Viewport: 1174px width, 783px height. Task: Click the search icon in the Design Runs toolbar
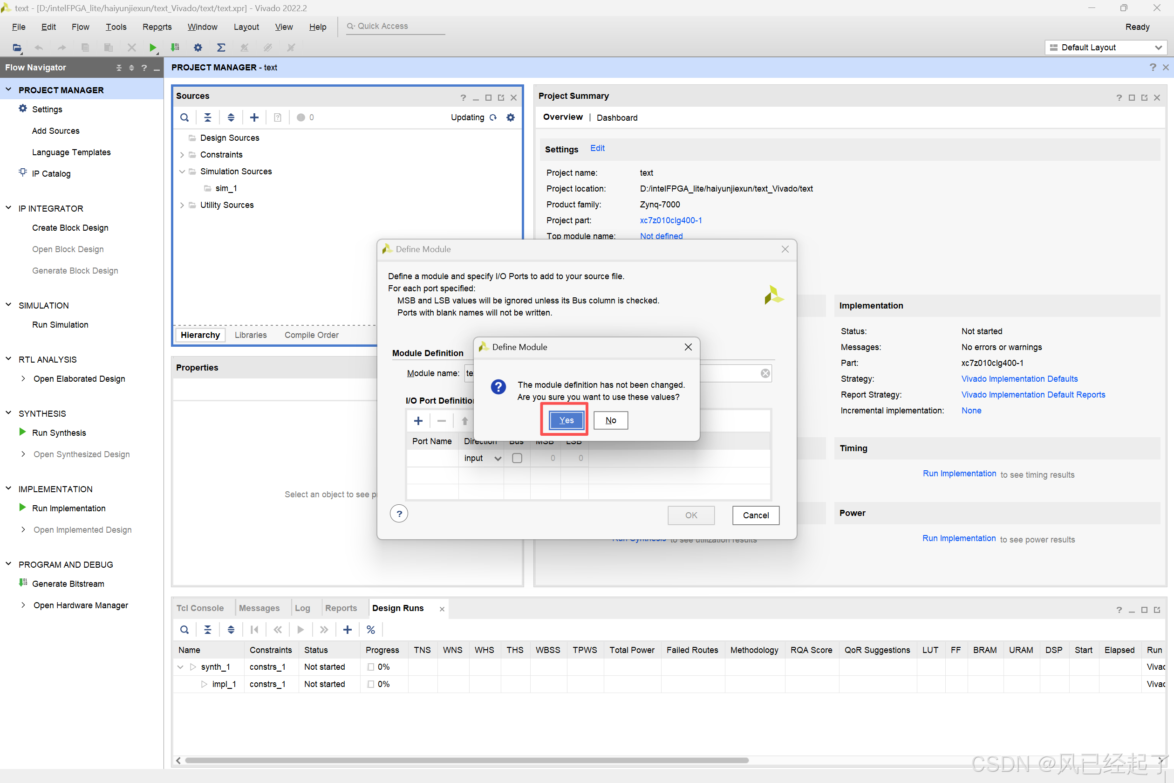184,630
